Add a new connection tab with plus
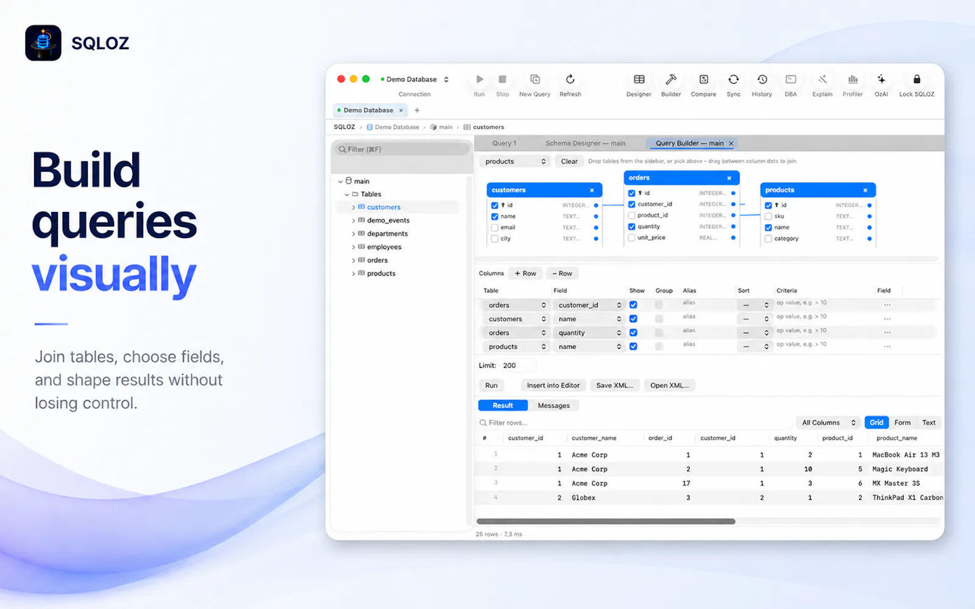Screen dimensions: 975x609 point(417,110)
